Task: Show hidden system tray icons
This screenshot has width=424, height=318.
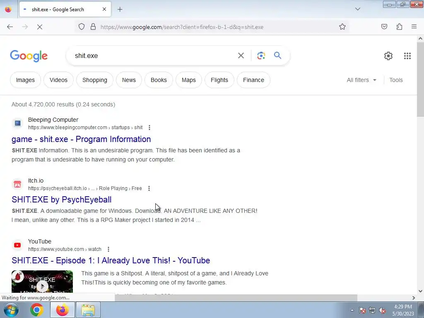Action: click(x=352, y=310)
